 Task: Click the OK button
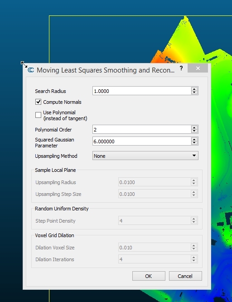click(149, 276)
